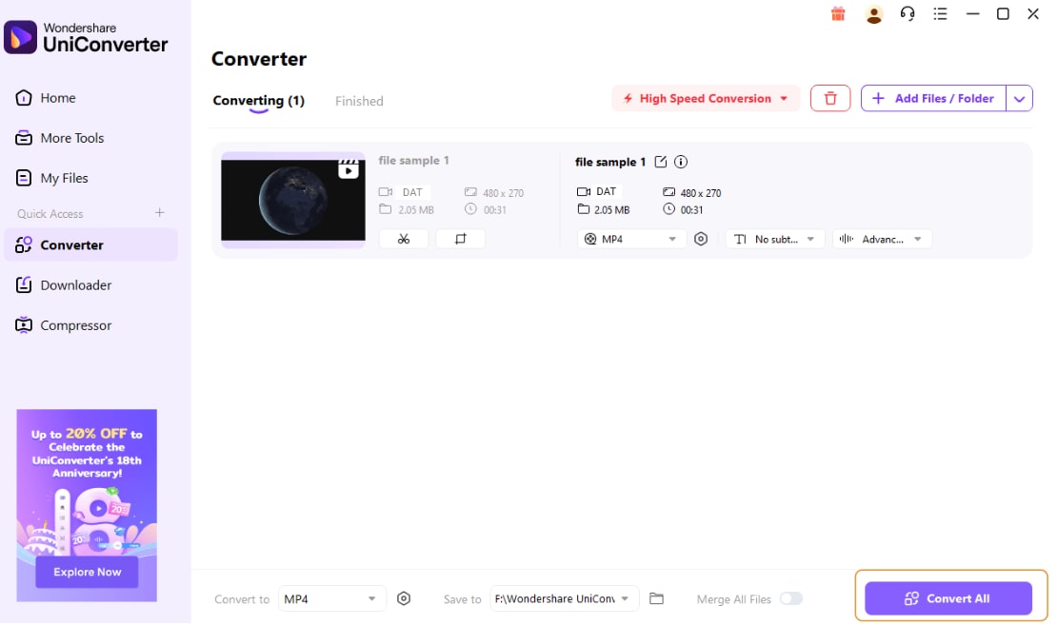The width and height of the screenshot is (1057, 625).
Task: Open the Convert to MP4 dropdown
Action: click(331, 599)
